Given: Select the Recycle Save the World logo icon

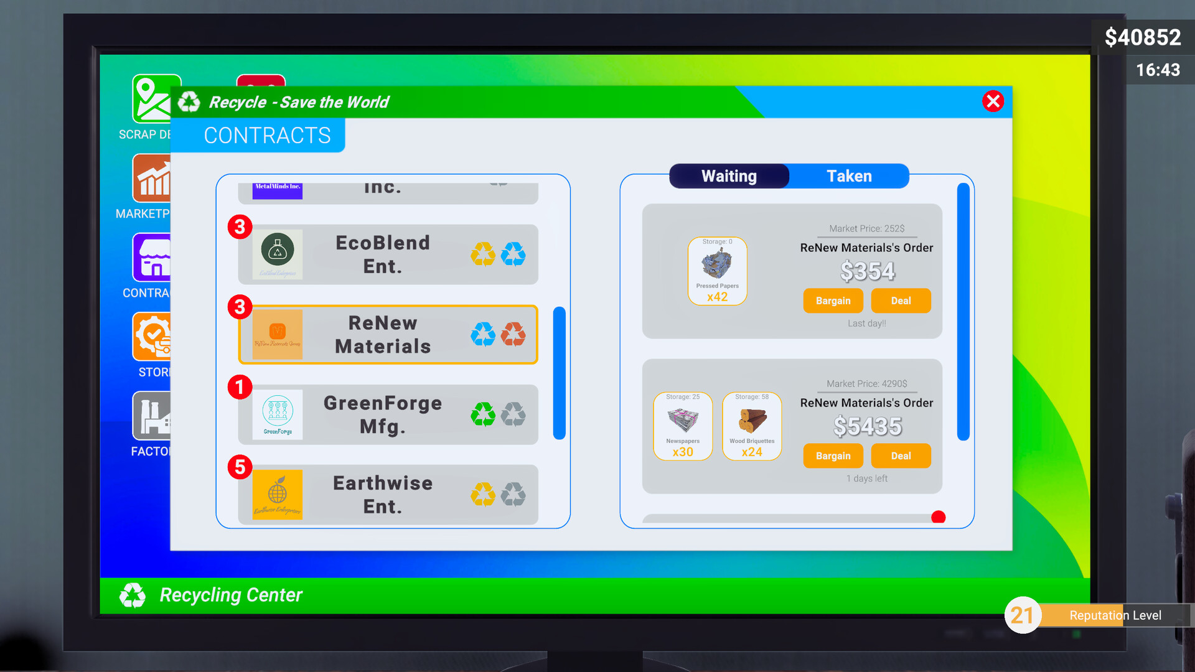Looking at the screenshot, I should (x=190, y=102).
